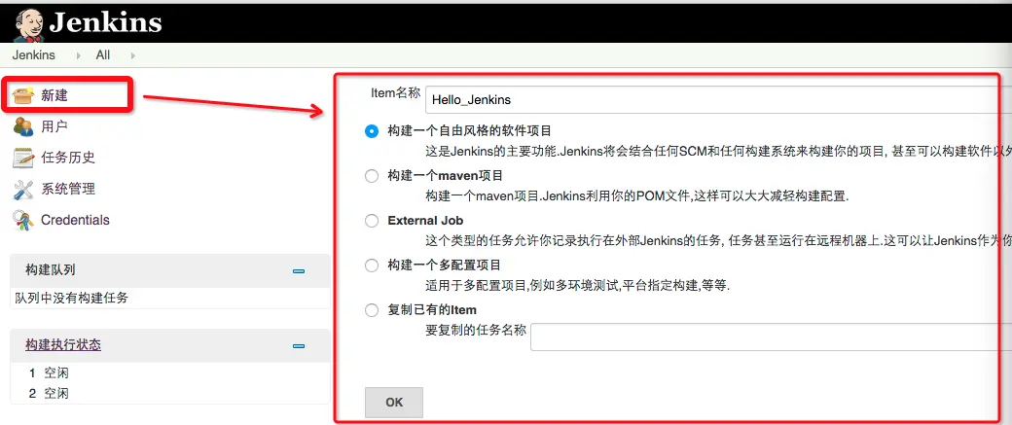Select 构建一个多配置项目 radio button
The width and height of the screenshot is (1012, 425).
tap(371, 266)
